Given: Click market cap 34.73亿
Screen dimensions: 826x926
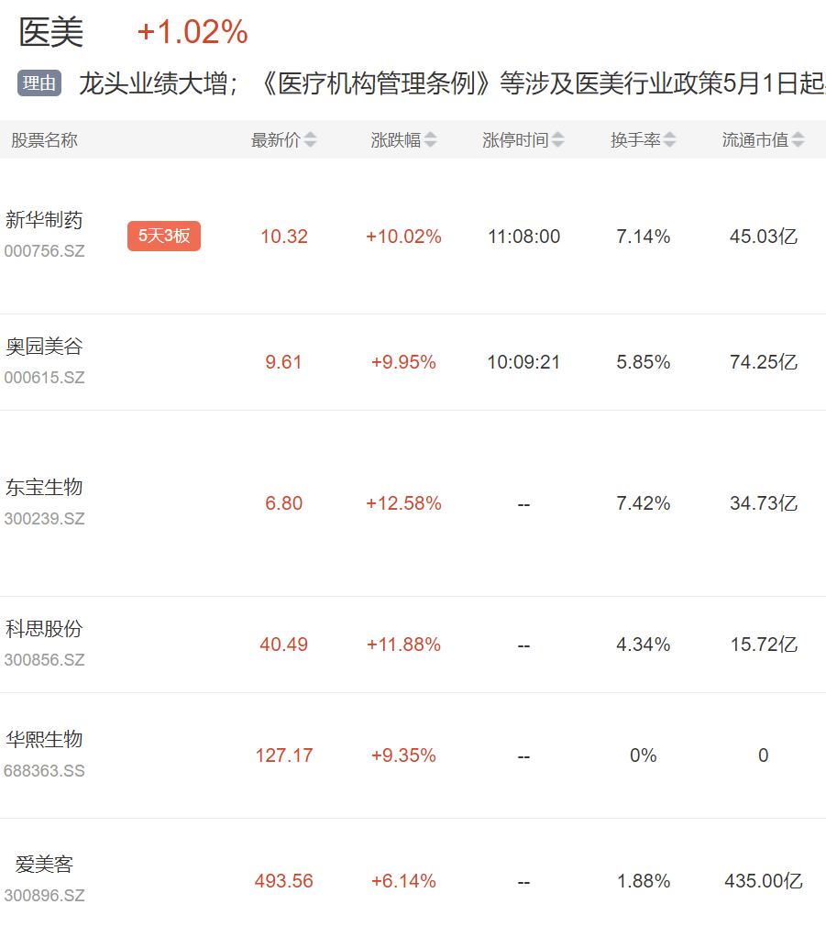Looking at the screenshot, I should click(x=764, y=503).
